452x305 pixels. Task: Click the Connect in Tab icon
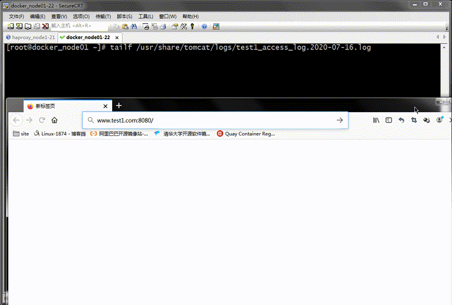point(28,26)
